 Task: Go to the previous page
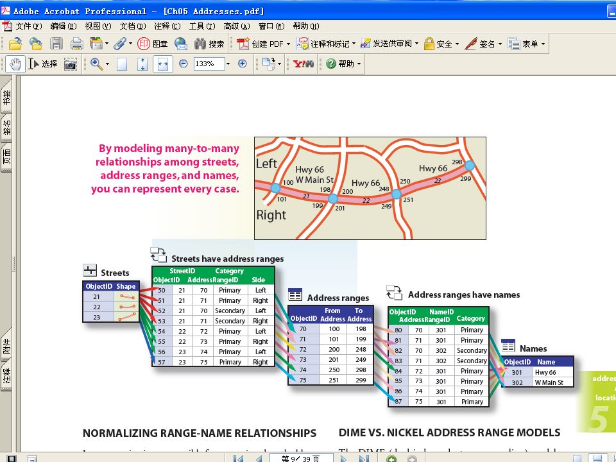(x=259, y=458)
